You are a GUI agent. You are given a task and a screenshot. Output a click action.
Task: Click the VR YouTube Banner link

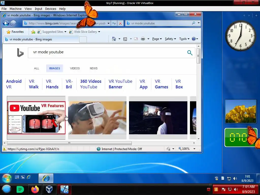(120, 84)
